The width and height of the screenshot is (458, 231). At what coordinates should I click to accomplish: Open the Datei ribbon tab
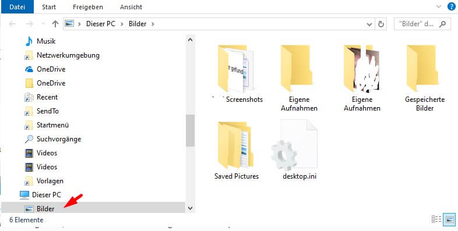(x=17, y=7)
